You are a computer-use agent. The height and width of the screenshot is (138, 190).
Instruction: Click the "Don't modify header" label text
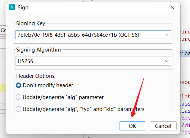48,85
